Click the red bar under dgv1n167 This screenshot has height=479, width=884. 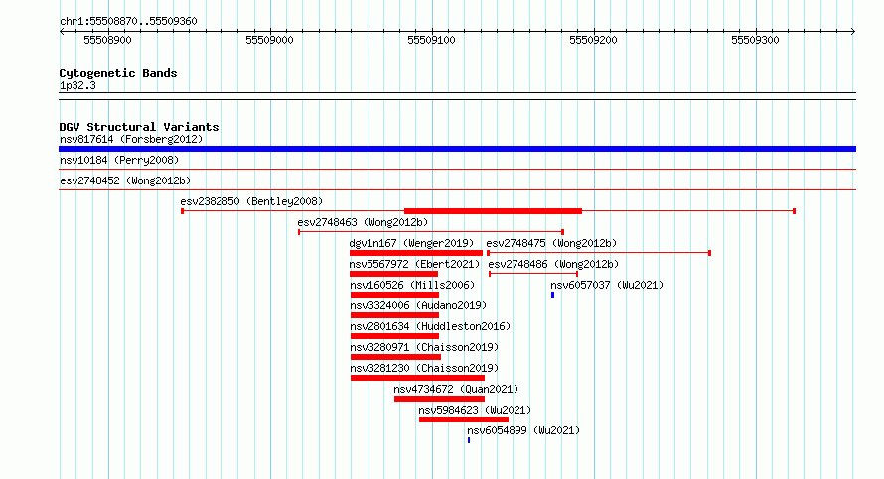click(x=416, y=253)
